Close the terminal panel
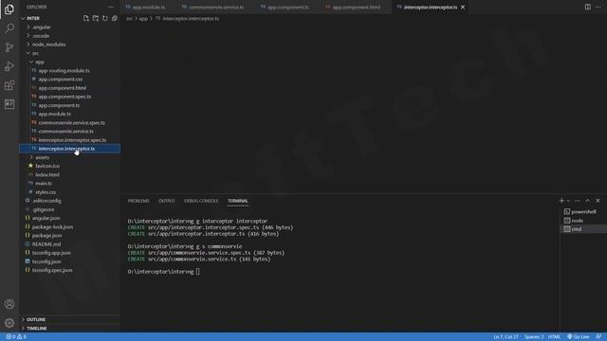 coord(598,201)
